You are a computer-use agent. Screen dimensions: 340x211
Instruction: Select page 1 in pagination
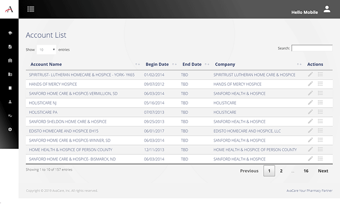[269, 171]
